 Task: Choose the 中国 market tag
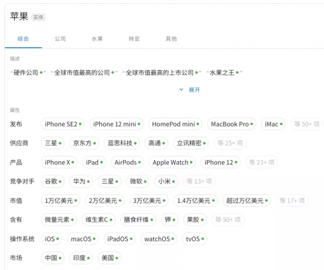53,258
